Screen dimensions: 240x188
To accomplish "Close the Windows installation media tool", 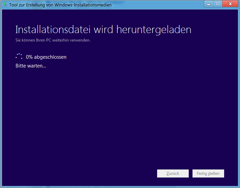I will coord(230,4).
